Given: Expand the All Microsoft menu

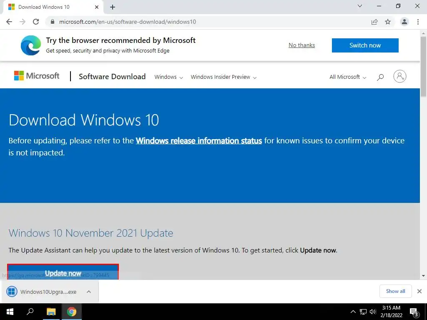Looking at the screenshot, I should click(348, 77).
